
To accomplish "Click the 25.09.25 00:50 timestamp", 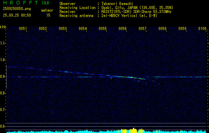I will pyautogui.click(x=17, y=15).
